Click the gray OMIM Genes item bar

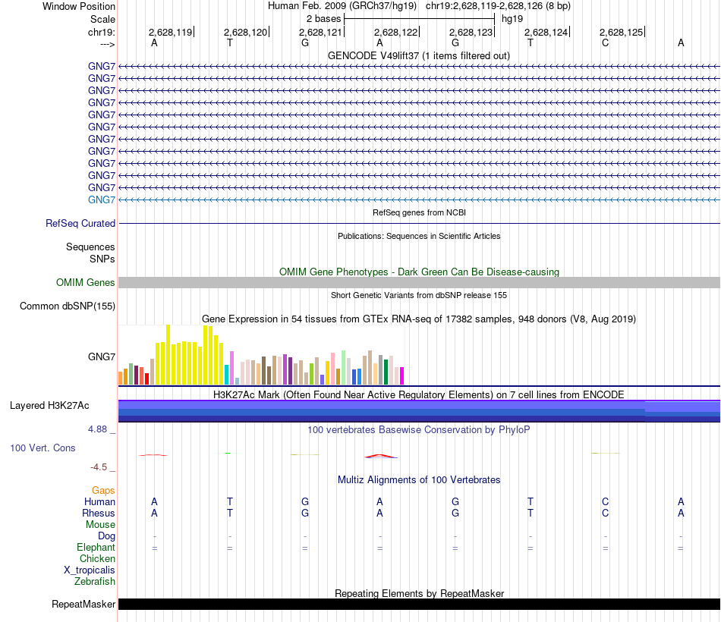[419, 283]
